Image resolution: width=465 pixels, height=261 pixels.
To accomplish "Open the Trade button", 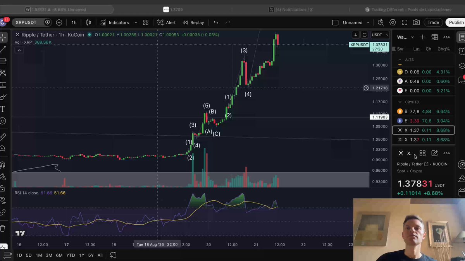I will [433, 22].
